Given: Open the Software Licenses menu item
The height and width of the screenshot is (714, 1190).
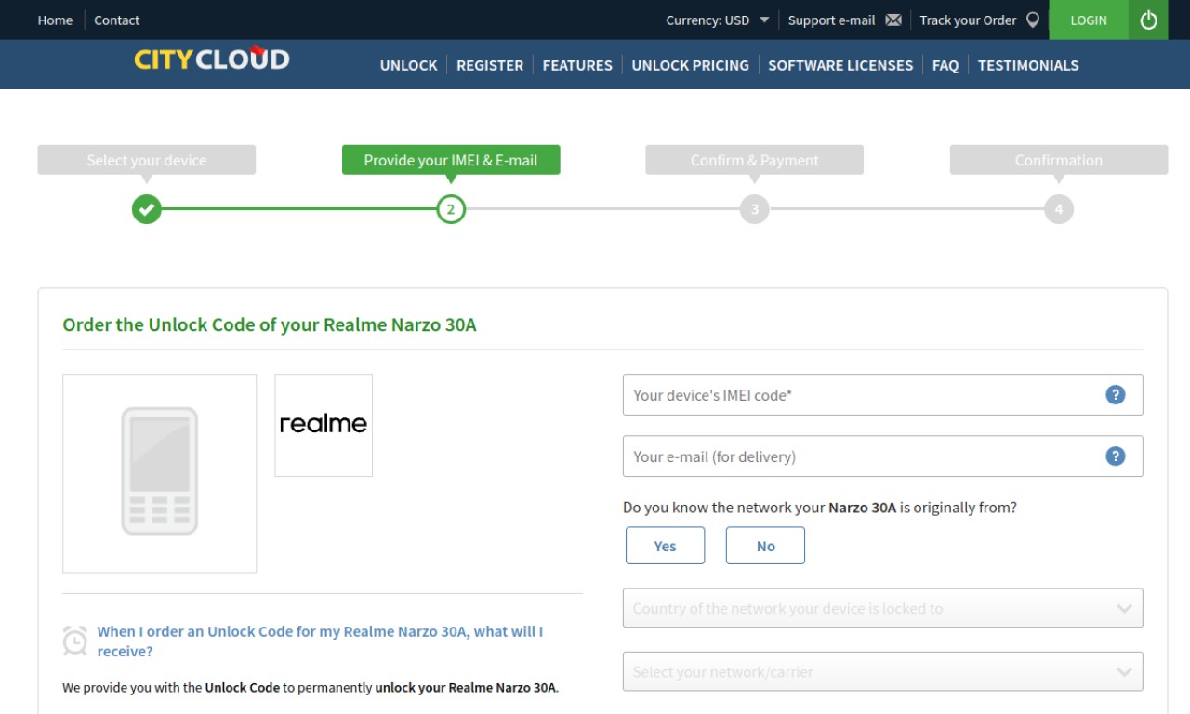Looking at the screenshot, I should click(840, 65).
